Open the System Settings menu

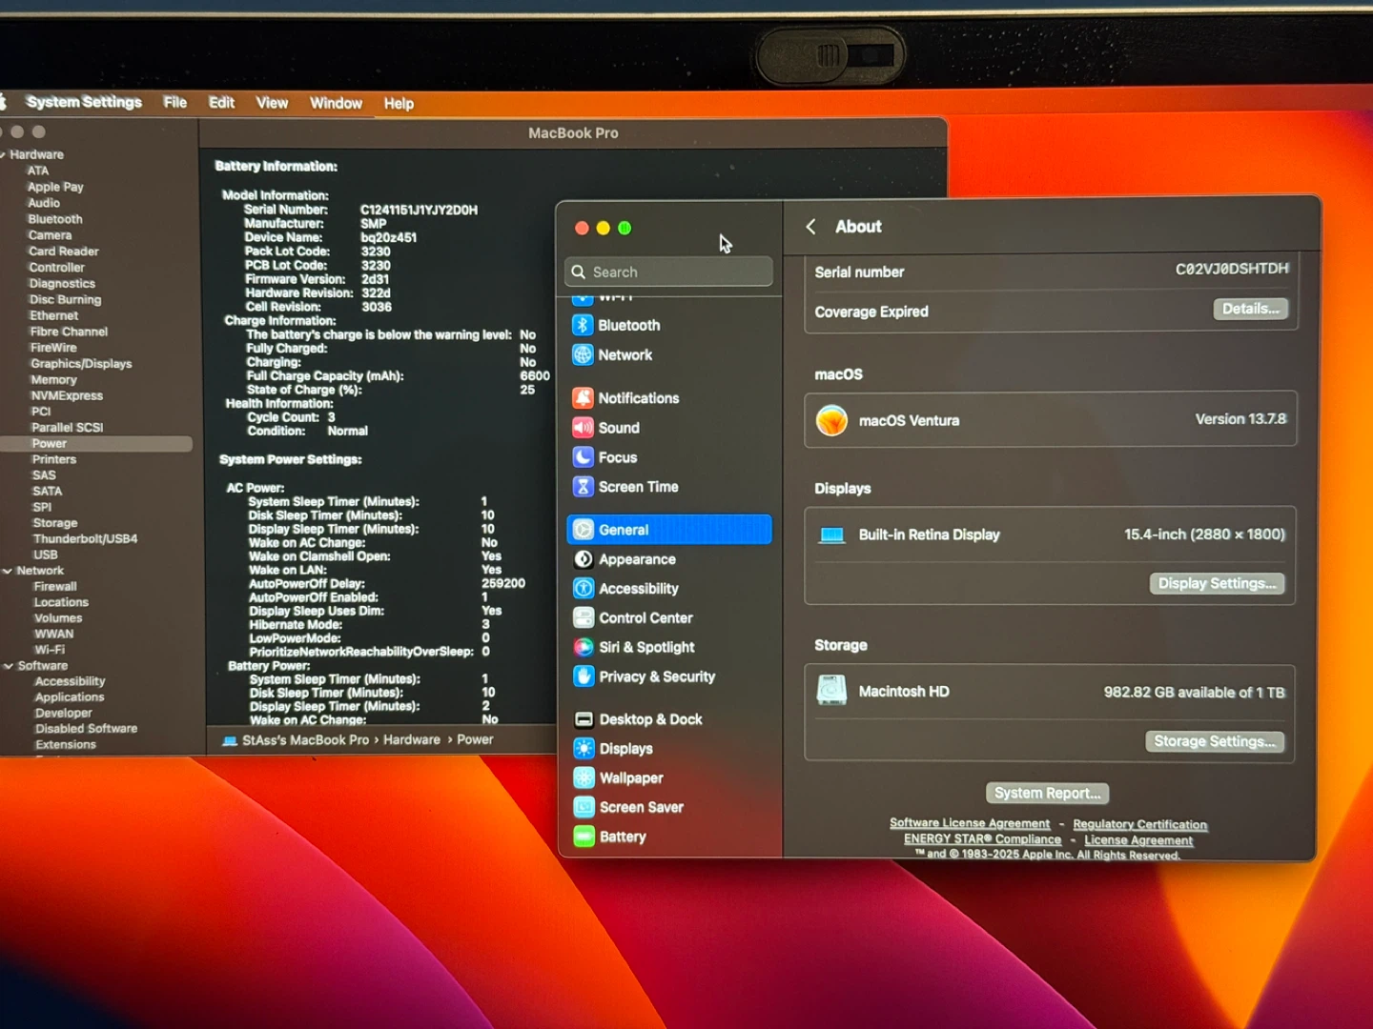[x=84, y=102]
